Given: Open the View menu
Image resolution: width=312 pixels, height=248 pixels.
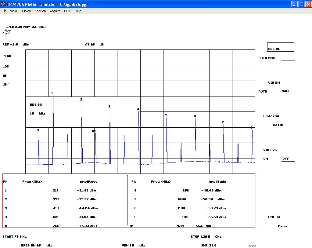Looking at the screenshot, I should pyautogui.click(x=13, y=11).
